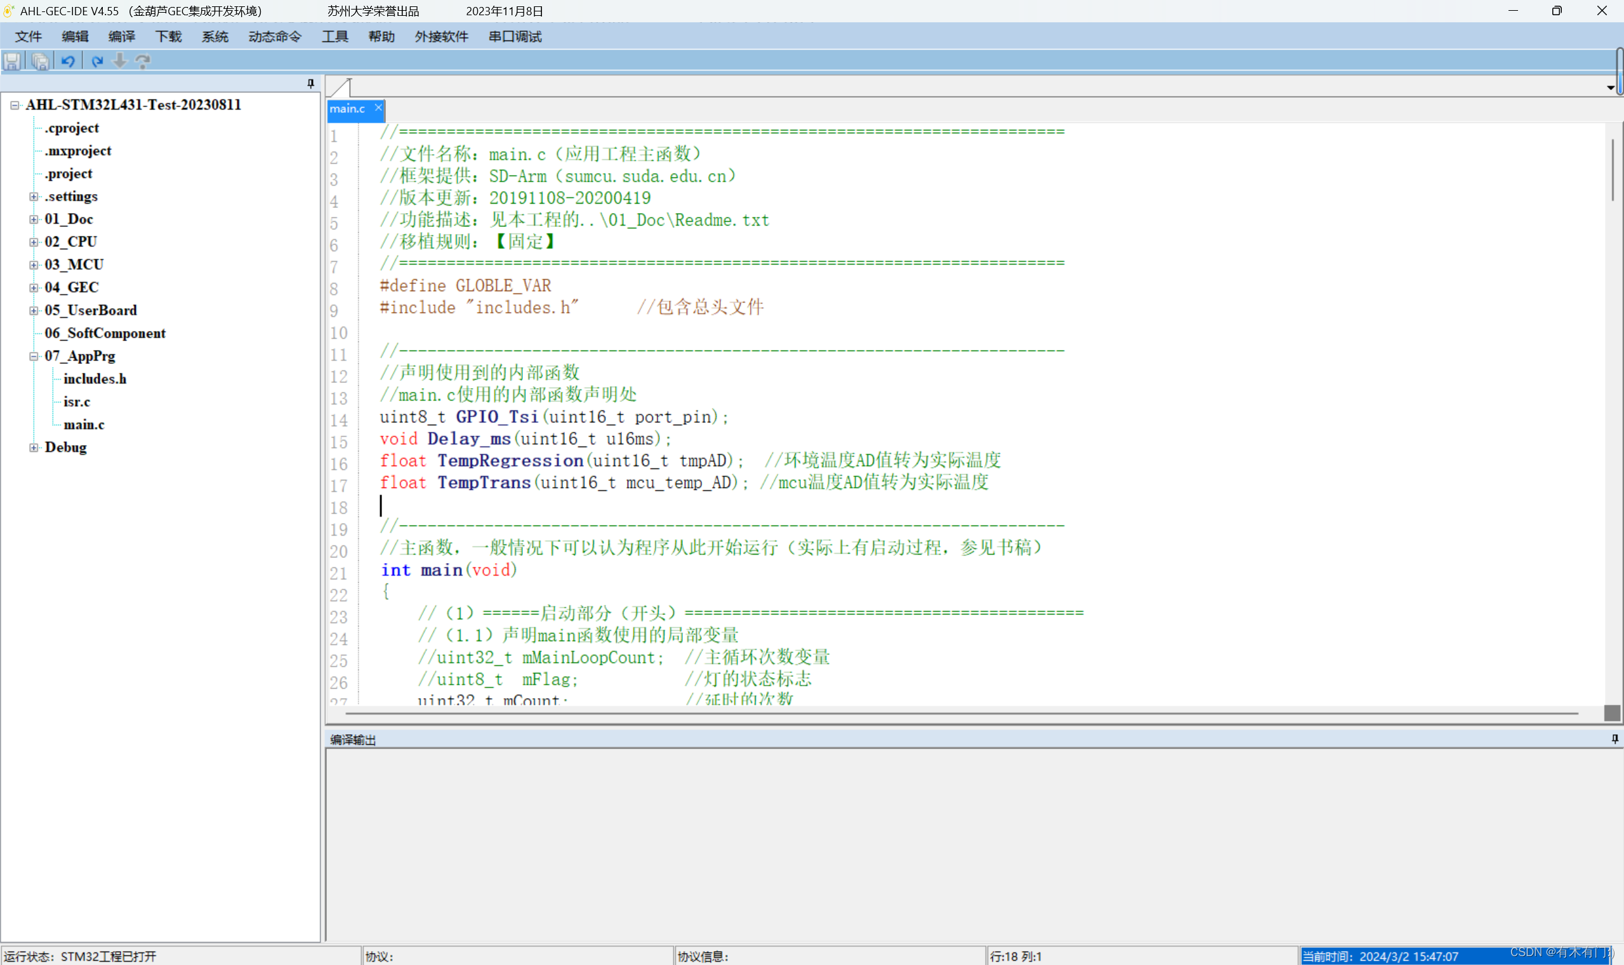Click the editor vertical scrollbar thumb
This screenshot has width=1624, height=965.
click(1613, 171)
